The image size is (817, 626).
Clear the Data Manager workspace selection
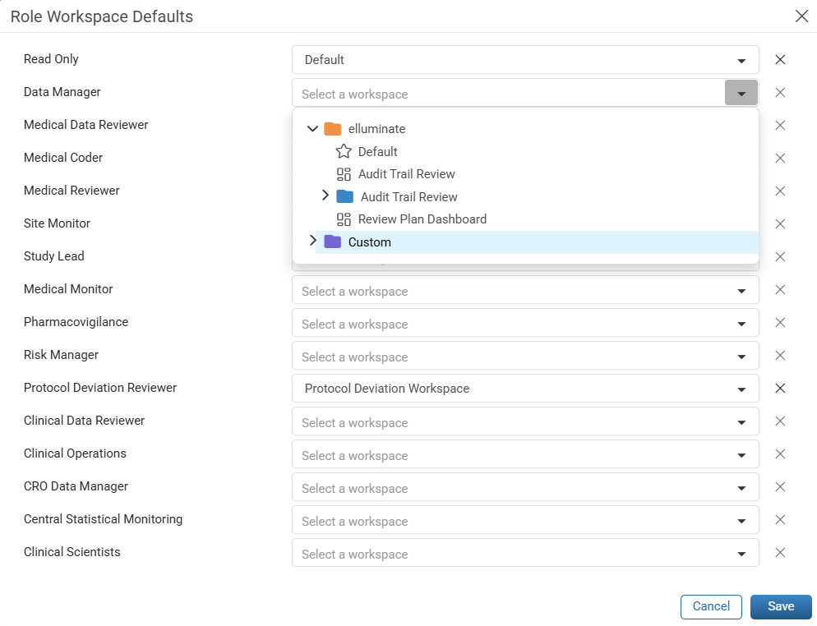[779, 92]
